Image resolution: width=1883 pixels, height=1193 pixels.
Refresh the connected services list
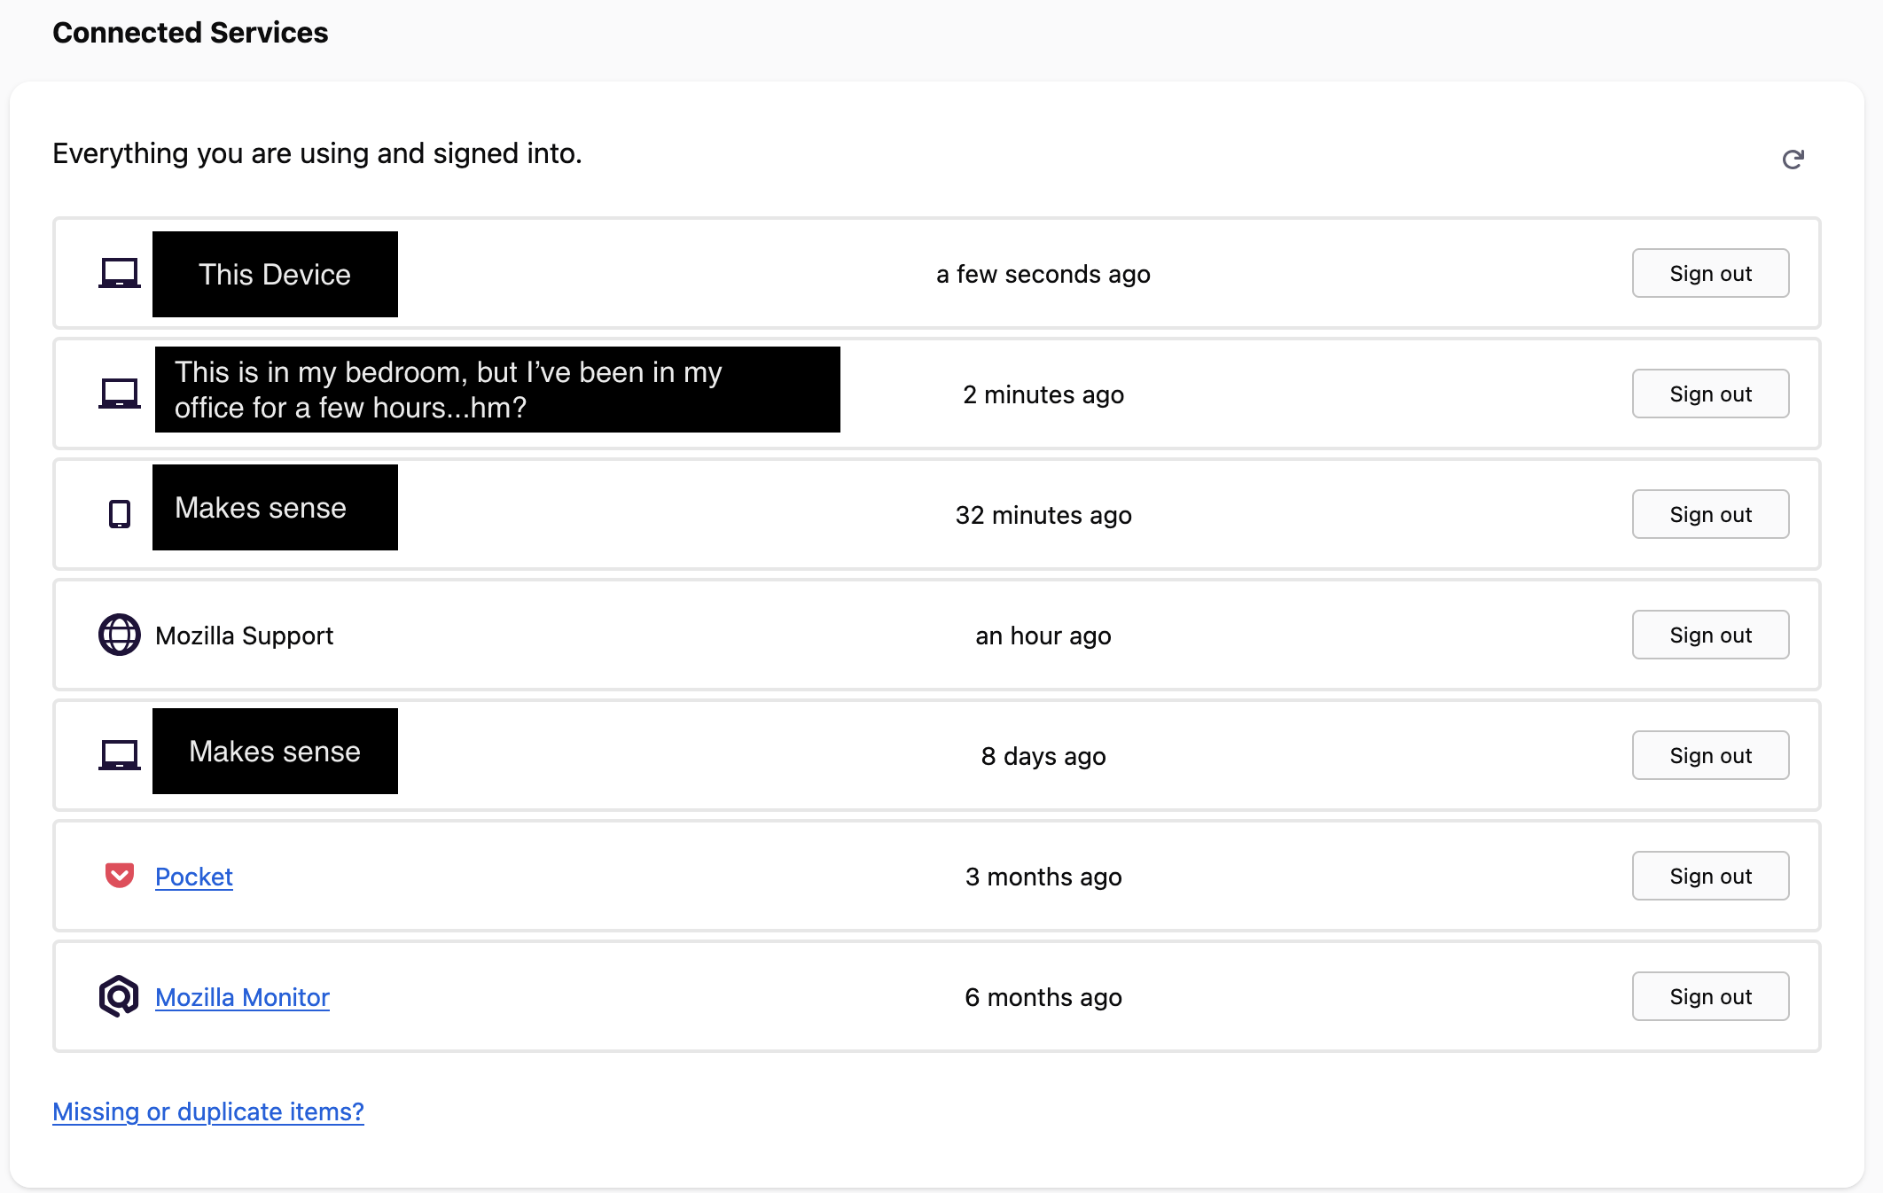coord(1793,159)
